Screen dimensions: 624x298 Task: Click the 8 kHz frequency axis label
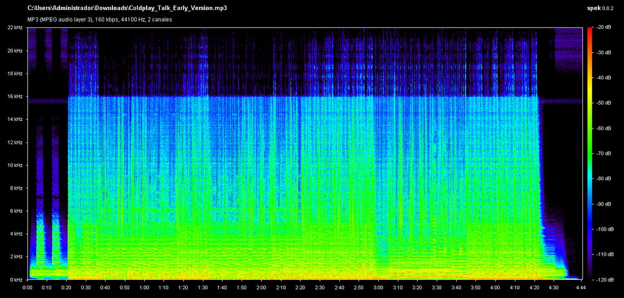16,188
